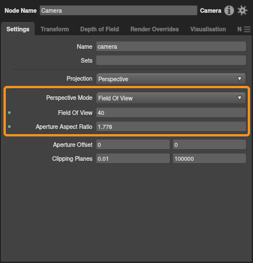
Task: Click the green dot beside Aperture Aspect Ratio
Action: 9,127
